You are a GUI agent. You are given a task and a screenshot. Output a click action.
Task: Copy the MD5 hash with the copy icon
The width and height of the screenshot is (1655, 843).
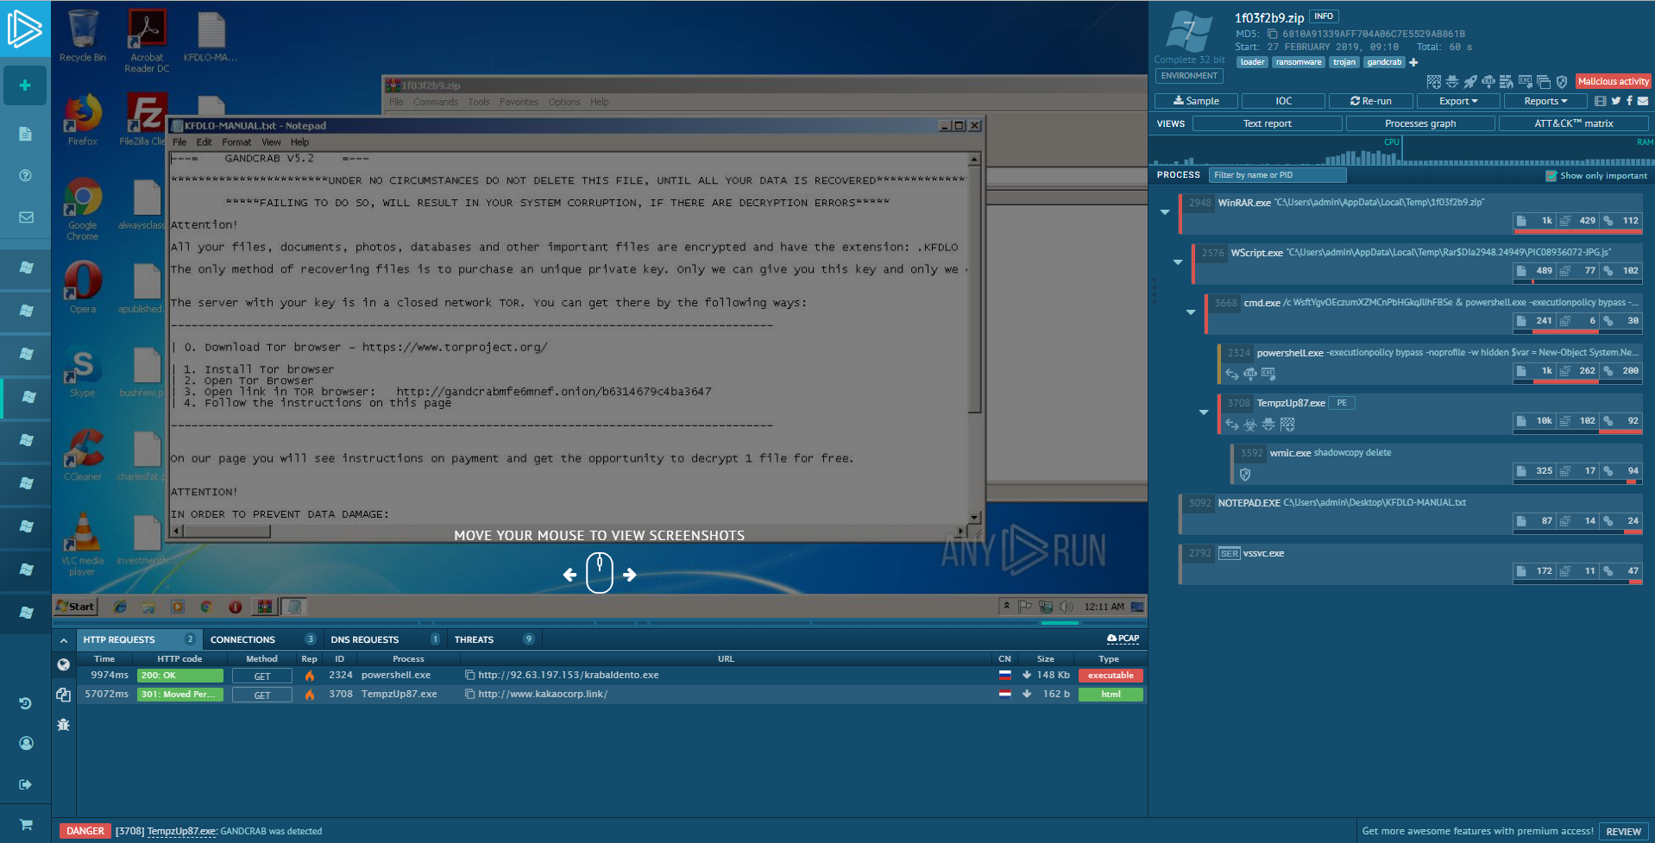point(1272,35)
